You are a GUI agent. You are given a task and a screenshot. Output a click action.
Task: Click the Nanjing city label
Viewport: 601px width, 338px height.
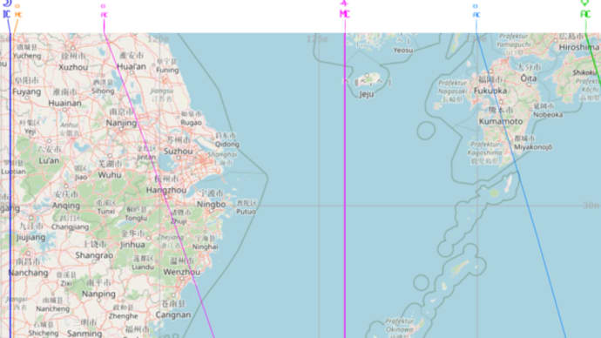[121, 123]
